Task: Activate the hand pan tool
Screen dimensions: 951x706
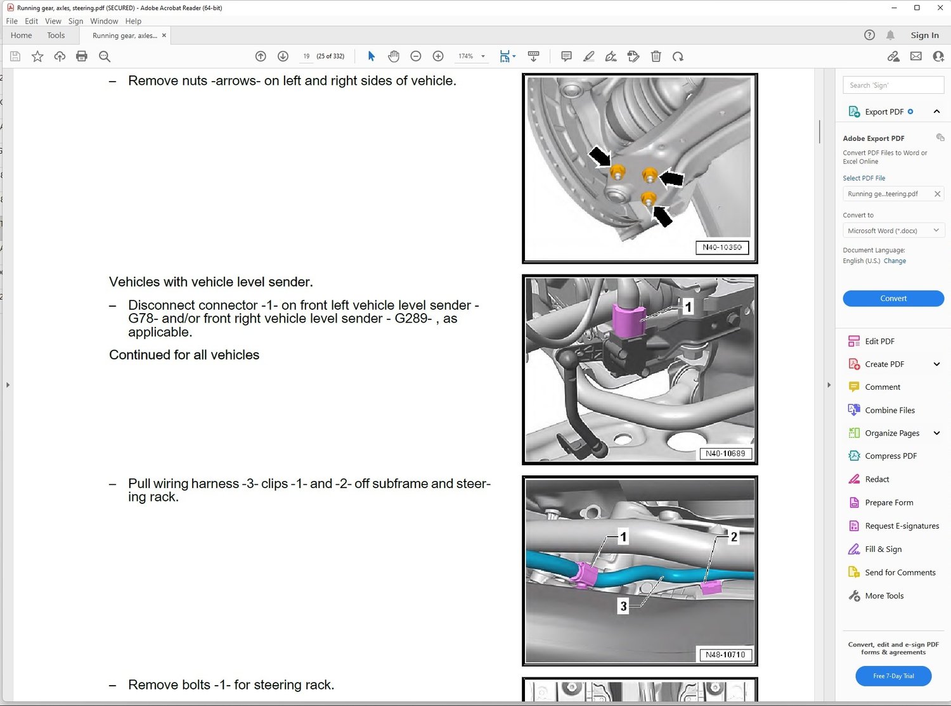Action: point(394,56)
